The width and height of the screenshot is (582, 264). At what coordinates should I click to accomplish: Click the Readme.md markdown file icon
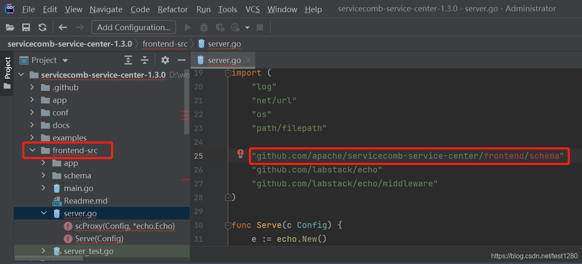[57, 201]
